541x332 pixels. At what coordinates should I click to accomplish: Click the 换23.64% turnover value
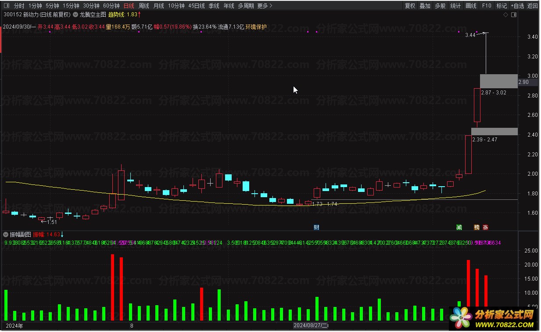coord(205,27)
